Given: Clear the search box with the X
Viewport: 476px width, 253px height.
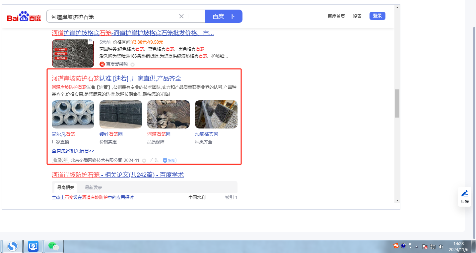Looking at the screenshot, I should click(x=181, y=16).
